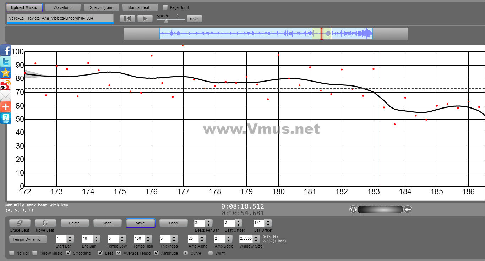Increase the Window Size value
This screenshot has width=485, height=261.
click(x=257, y=237)
